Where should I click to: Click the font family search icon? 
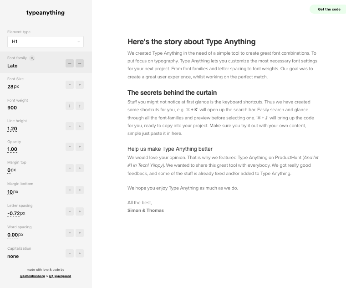(x=32, y=58)
